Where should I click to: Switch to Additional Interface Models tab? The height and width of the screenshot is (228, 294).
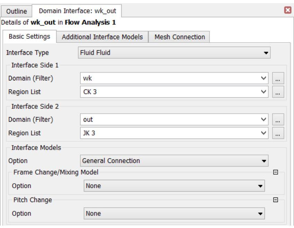tap(102, 37)
